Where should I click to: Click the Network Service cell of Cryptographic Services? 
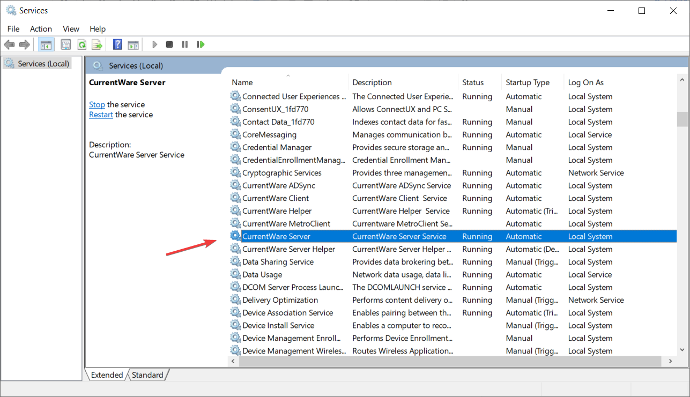(596, 173)
